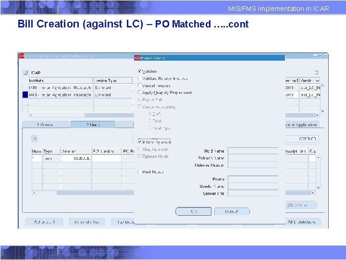The width and height of the screenshot is (346, 260).
Task: Tick the Validate Related Invoices checkbox
Action: pyautogui.click(x=139, y=78)
